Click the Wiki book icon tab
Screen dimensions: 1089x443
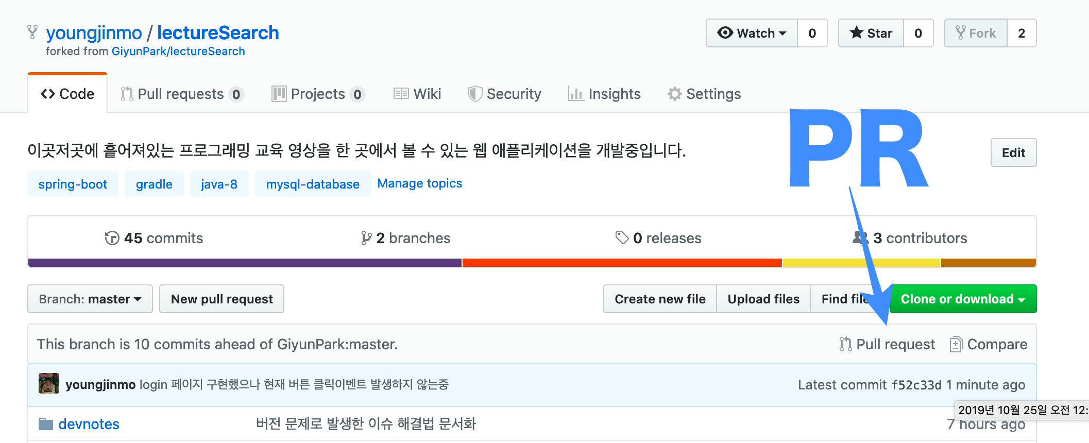(417, 94)
